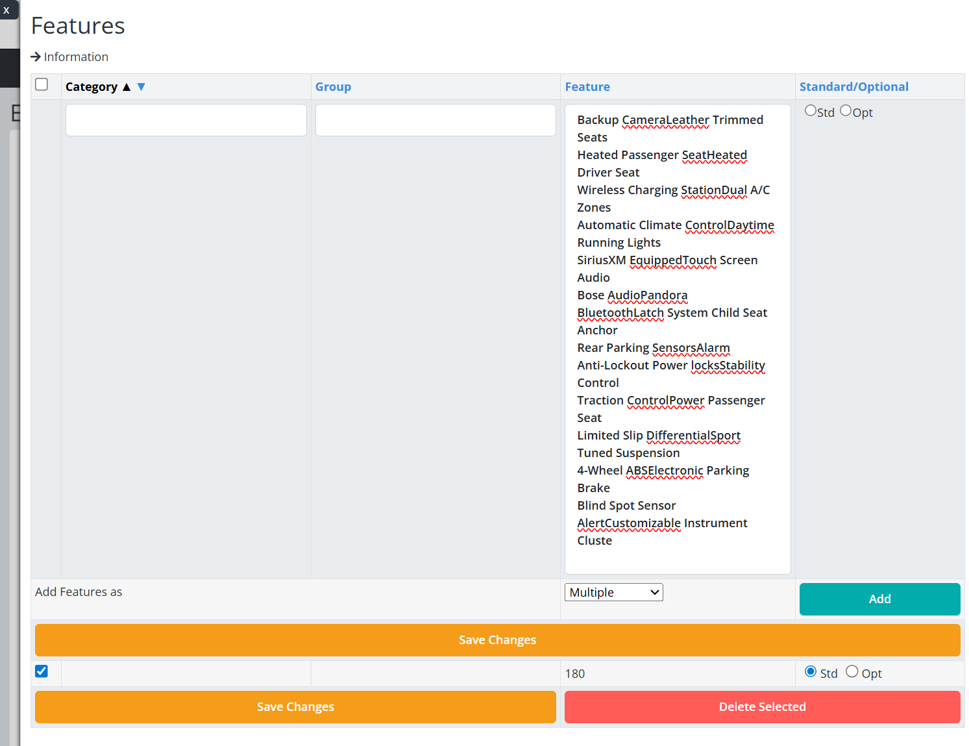Open the Multiple dropdown for adding features
969x746 pixels.
tap(613, 592)
